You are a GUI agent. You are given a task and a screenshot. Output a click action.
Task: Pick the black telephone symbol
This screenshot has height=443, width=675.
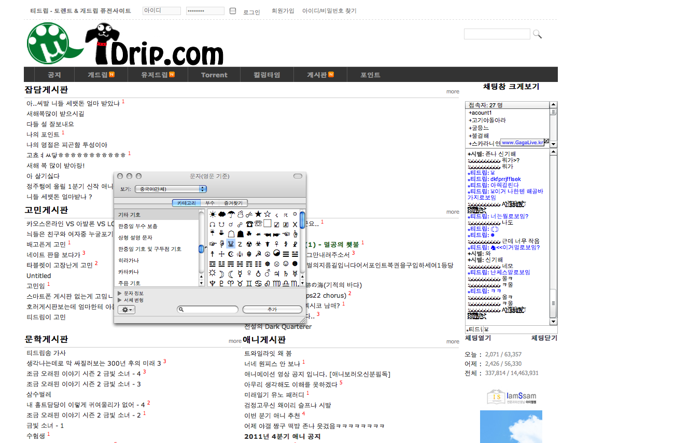tap(249, 224)
